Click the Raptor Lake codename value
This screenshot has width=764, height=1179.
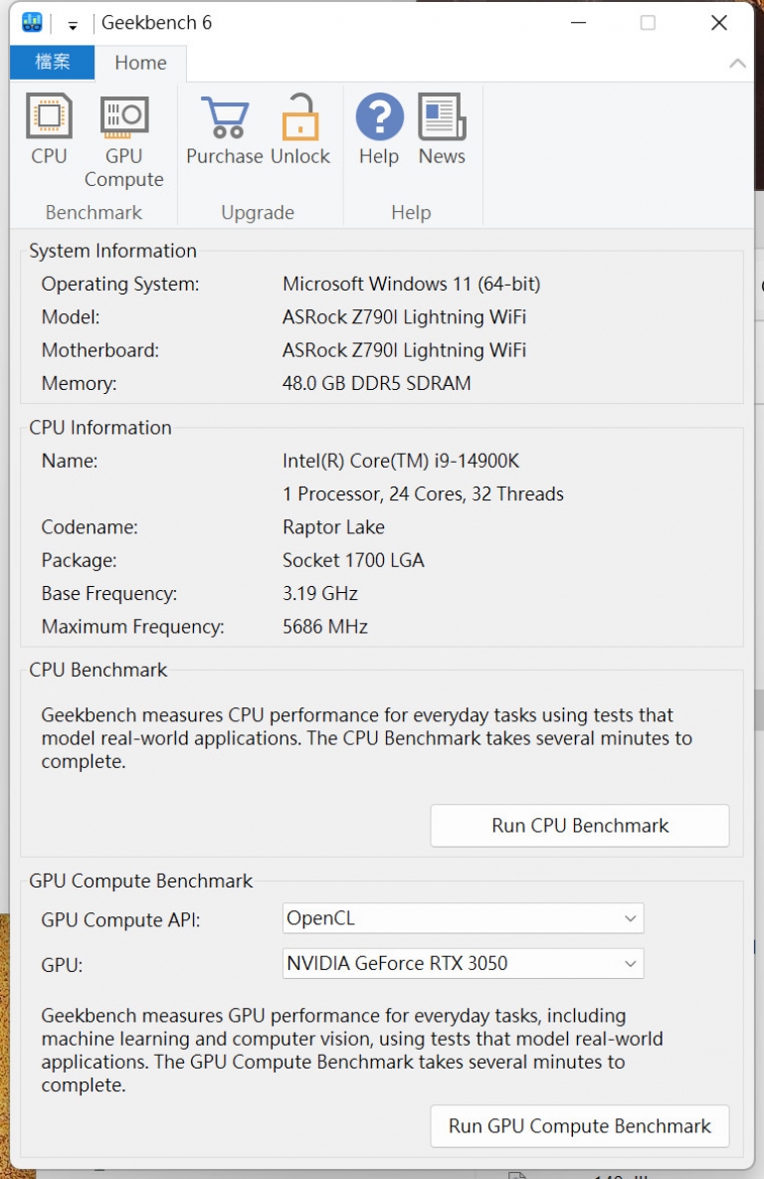[x=333, y=527]
